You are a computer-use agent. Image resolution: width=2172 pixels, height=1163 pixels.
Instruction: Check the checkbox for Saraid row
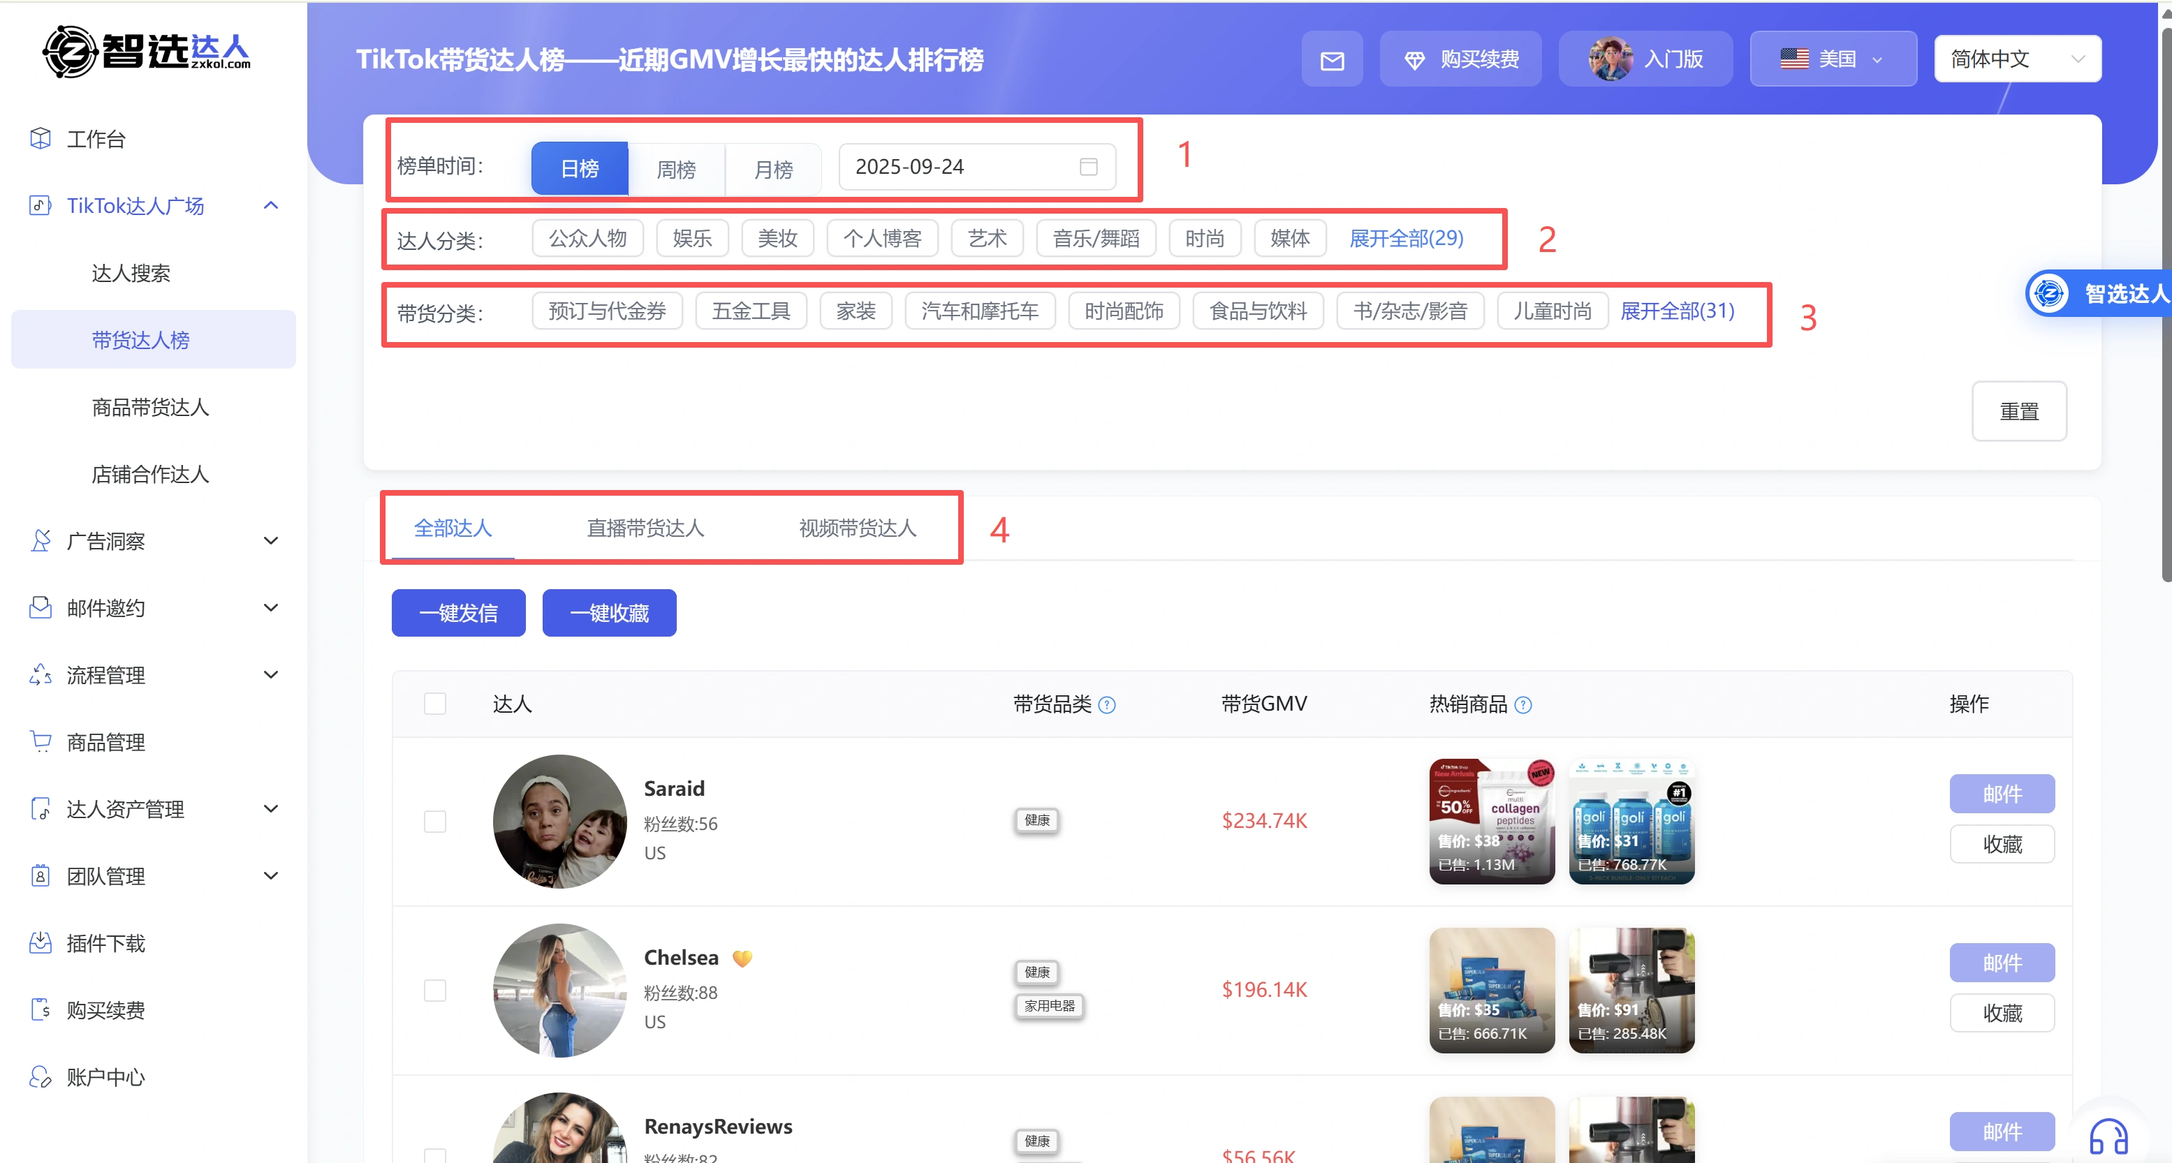[x=435, y=821]
